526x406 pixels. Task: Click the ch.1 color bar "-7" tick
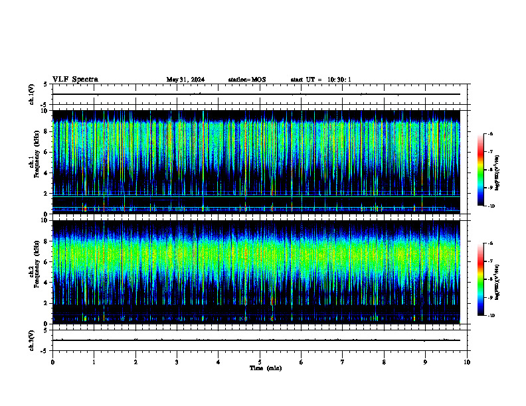(490, 152)
